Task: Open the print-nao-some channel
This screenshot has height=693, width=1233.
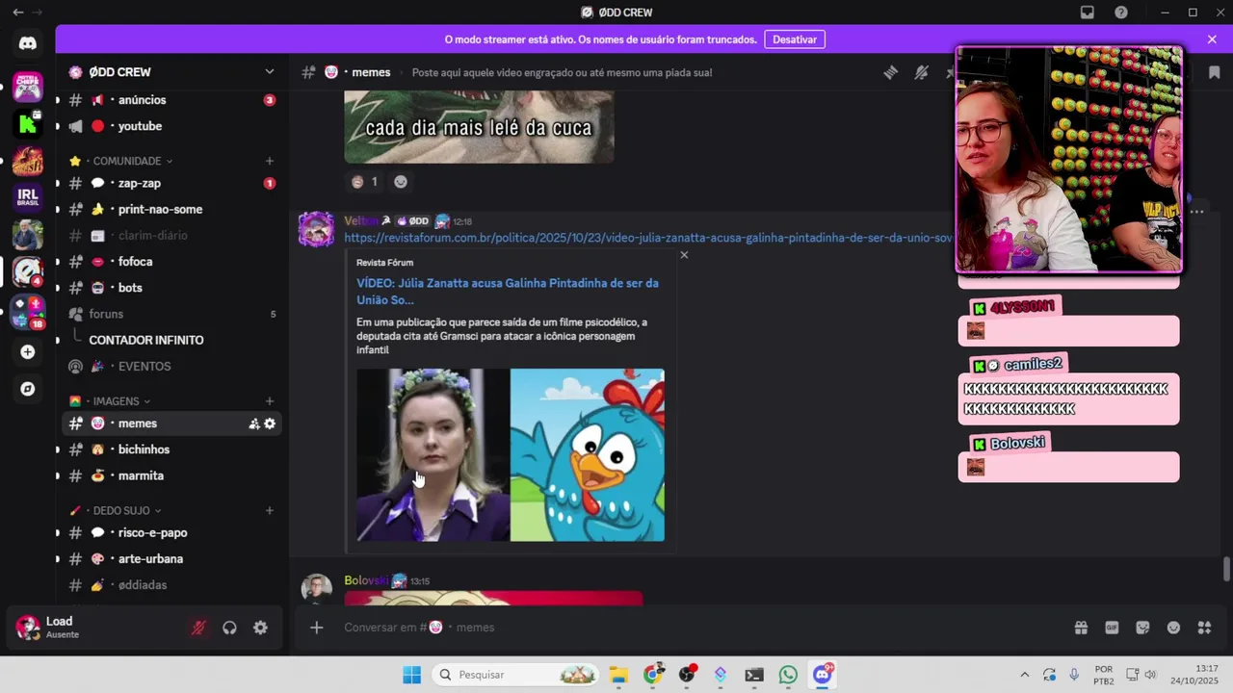Action: tap(171, 209)
